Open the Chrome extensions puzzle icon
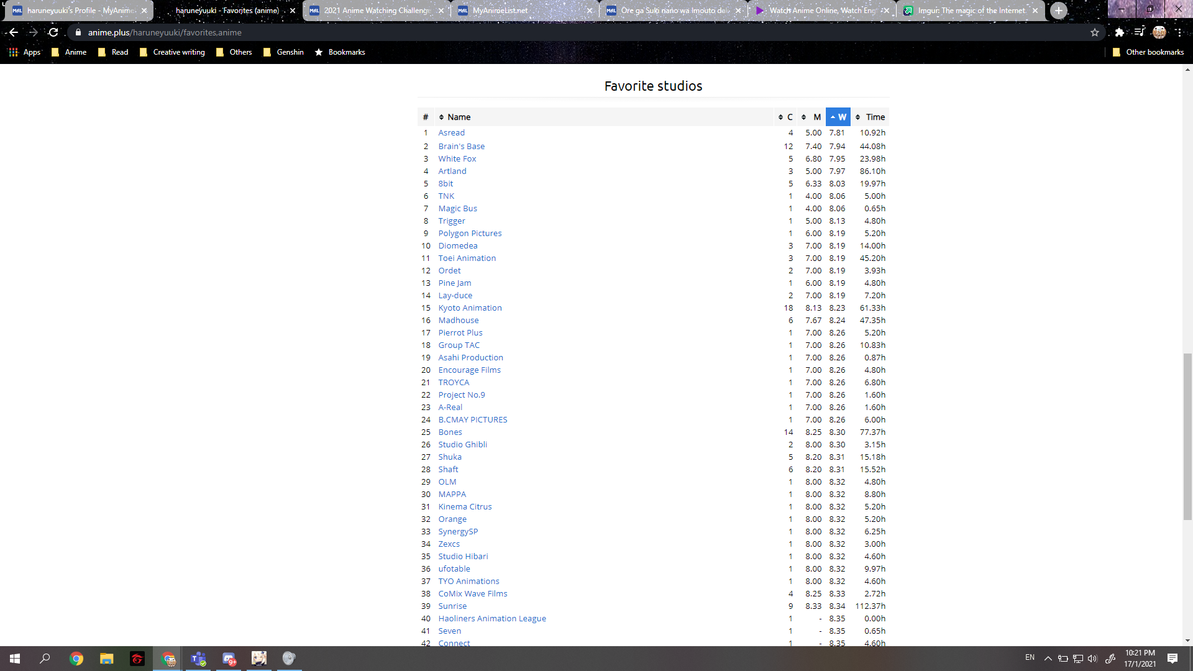This screenshot has width=1193, height=671. 1120,32
